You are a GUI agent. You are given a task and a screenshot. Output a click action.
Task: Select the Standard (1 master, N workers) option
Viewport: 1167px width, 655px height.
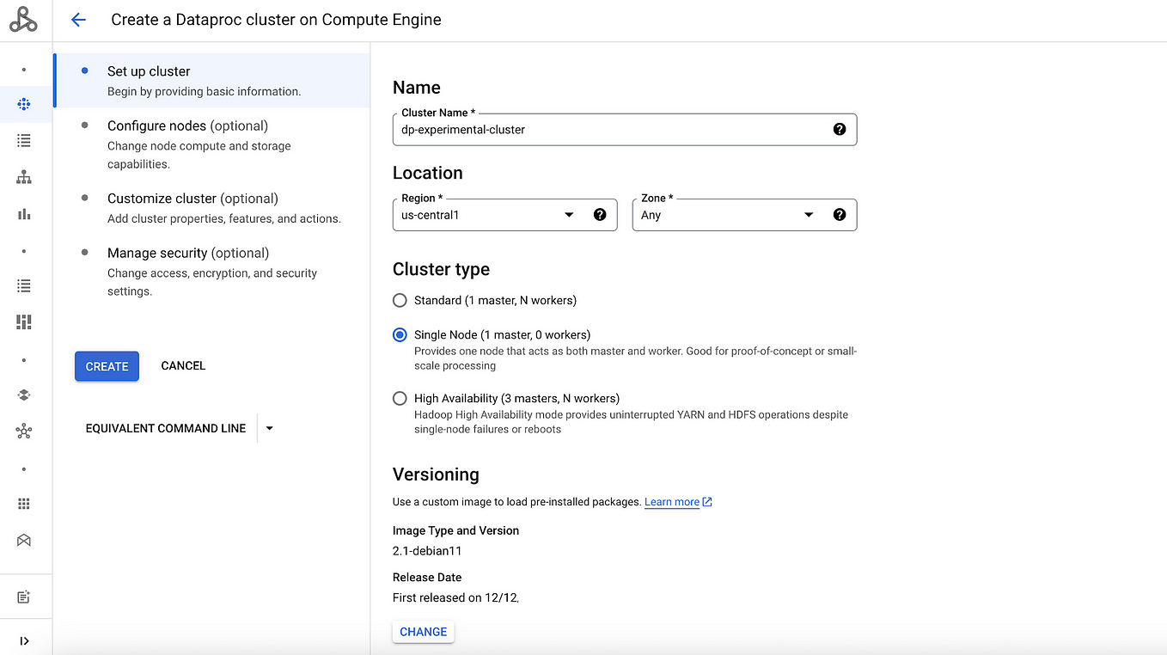[x=400, y=301]
